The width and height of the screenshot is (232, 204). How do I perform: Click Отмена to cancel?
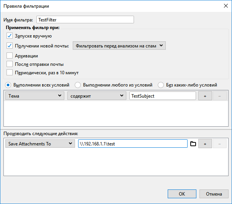coord(214,194)
